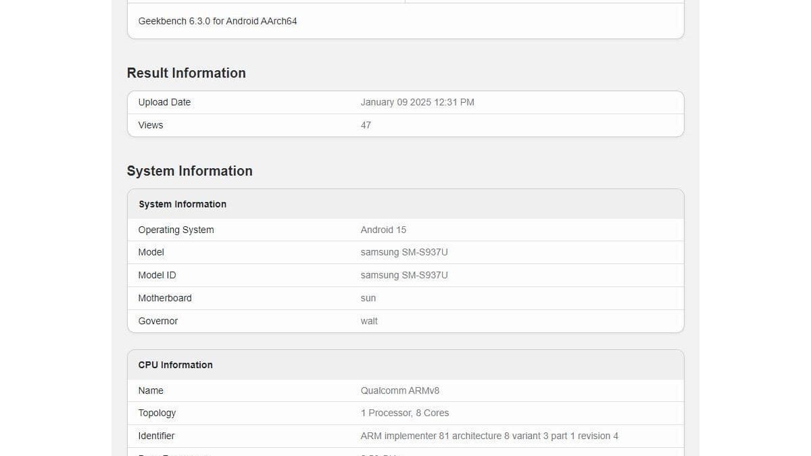Click the Views label
The width and height of the screenshot is (811, 456).
150,125
